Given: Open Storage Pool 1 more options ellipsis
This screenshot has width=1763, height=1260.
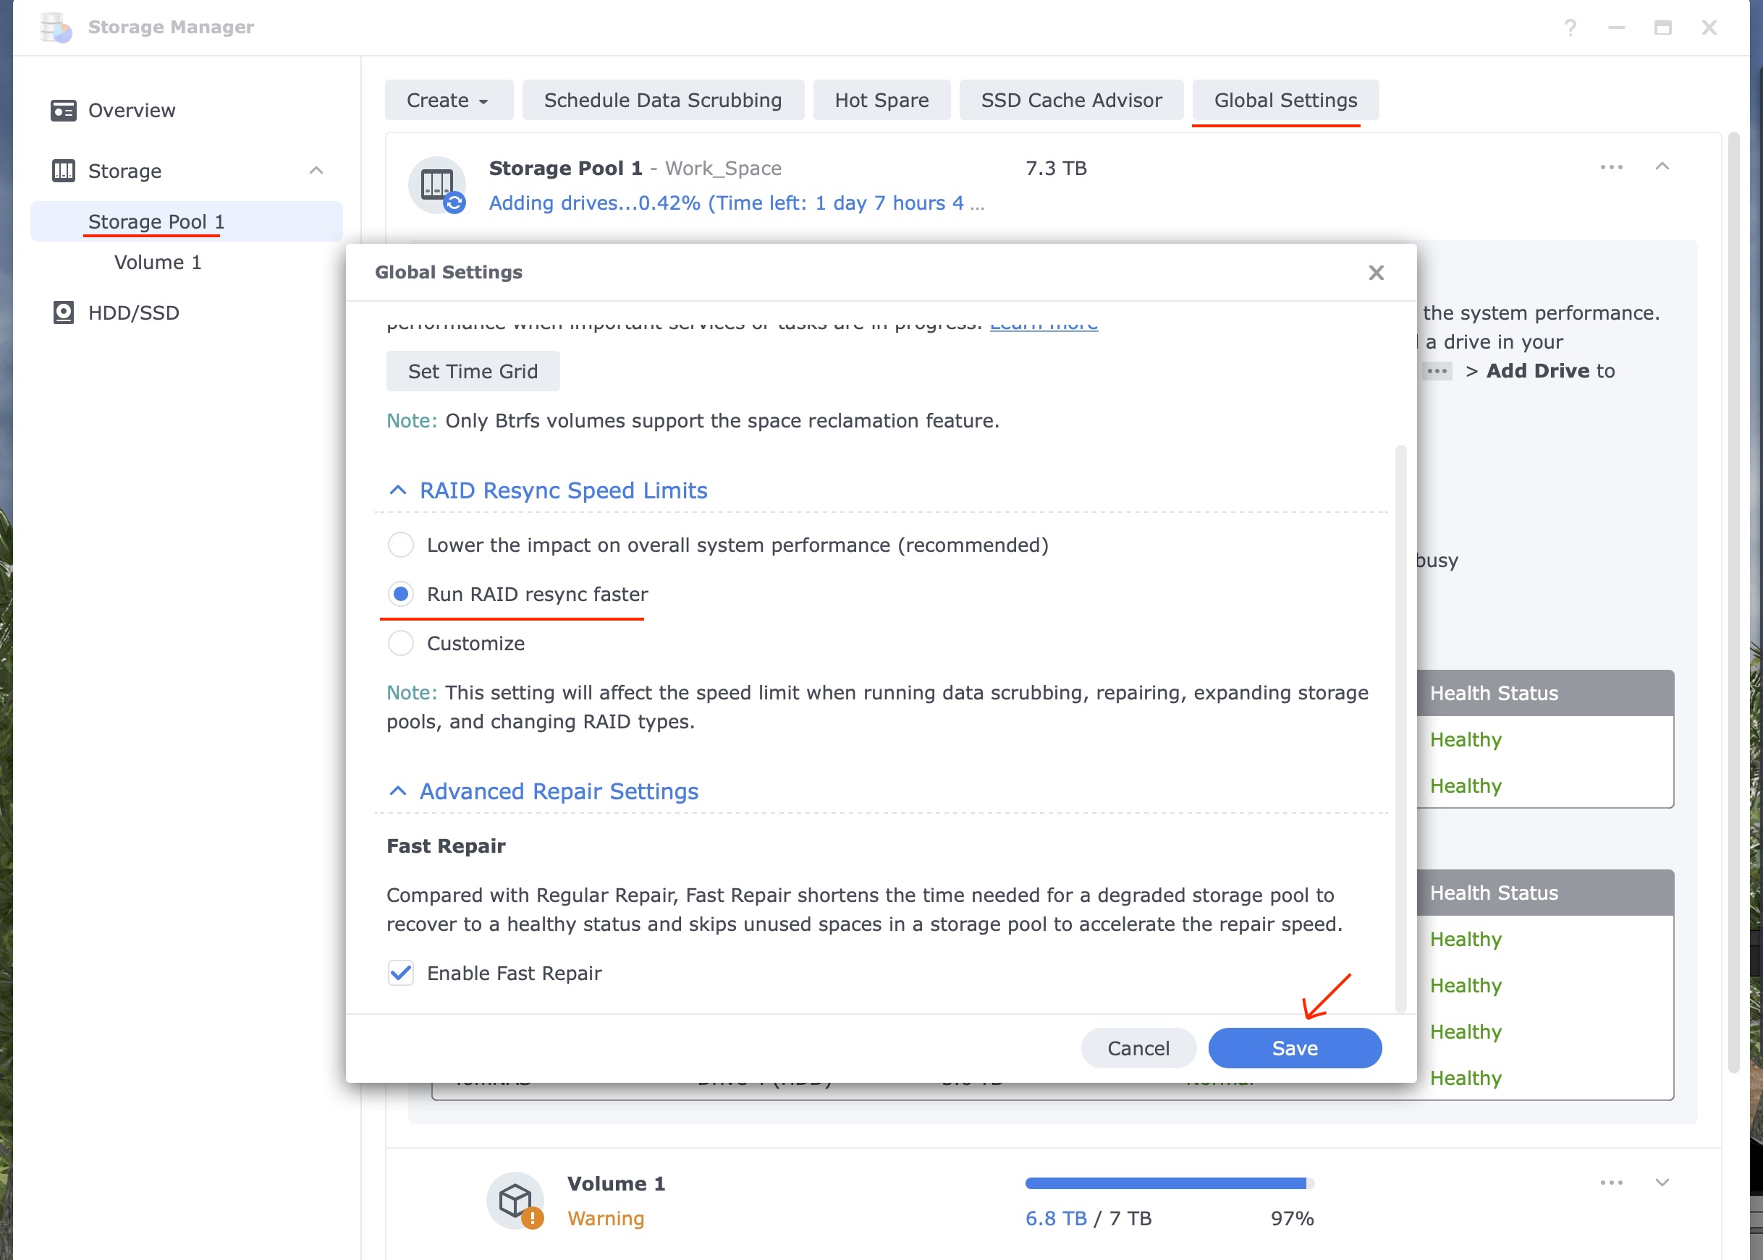Looking at the screenshot, I should pyautogui.click(x=1611, y=168).
